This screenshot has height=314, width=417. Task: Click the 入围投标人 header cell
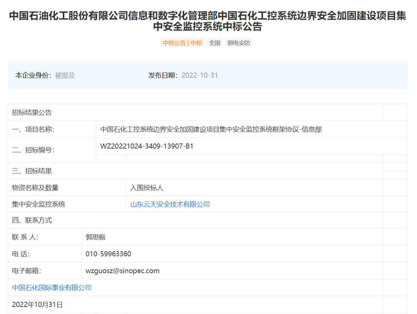254,188
